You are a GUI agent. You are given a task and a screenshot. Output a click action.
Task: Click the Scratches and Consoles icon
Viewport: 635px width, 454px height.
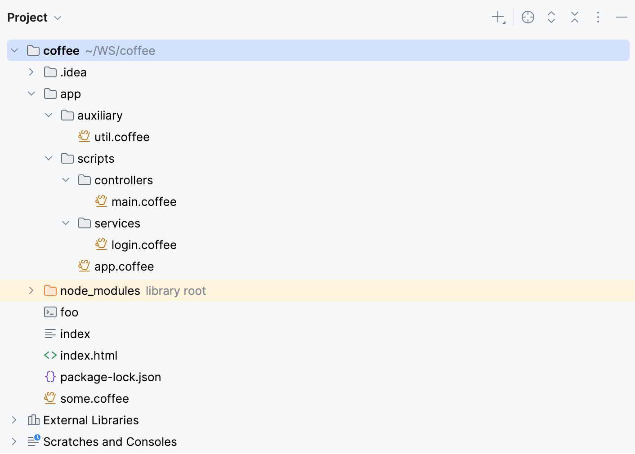[x=33, y=441]
